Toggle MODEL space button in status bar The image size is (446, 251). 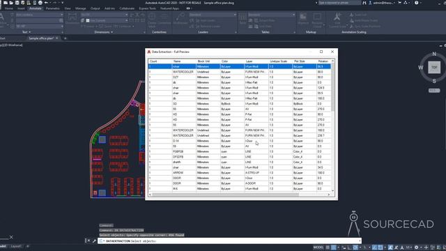point(318,248)
